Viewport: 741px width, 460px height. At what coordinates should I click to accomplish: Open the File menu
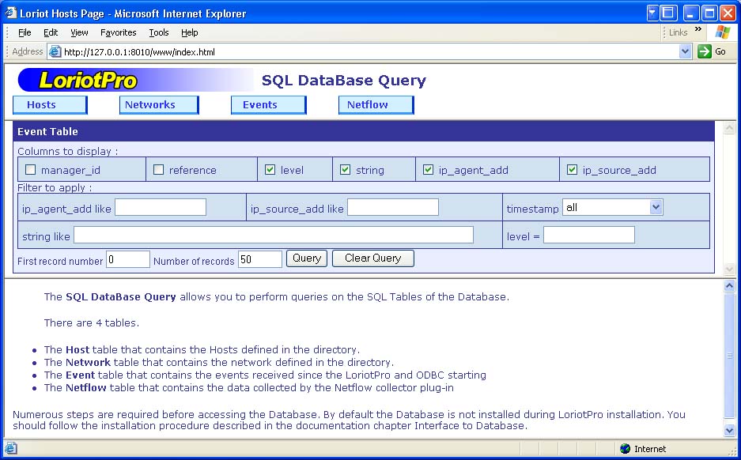click(x=25, y=32)
